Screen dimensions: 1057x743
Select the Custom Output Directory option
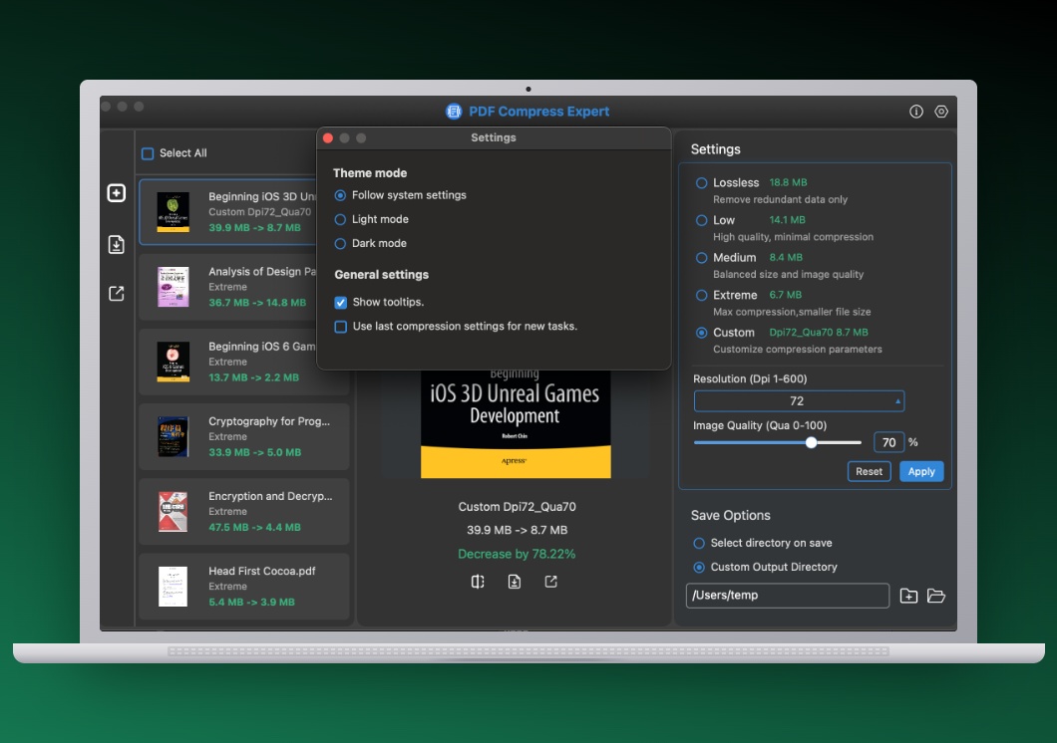[x=699, y=568]
